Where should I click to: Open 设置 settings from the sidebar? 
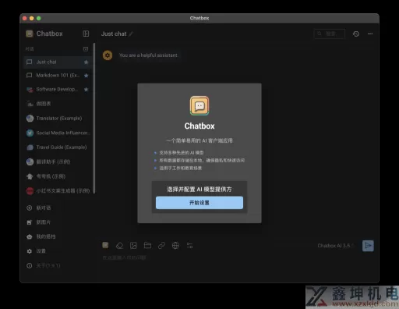pos(58,251)
